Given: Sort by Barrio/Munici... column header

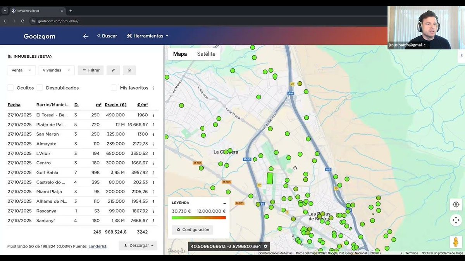Looking at the screenshot, I should [x=53, y=105].
